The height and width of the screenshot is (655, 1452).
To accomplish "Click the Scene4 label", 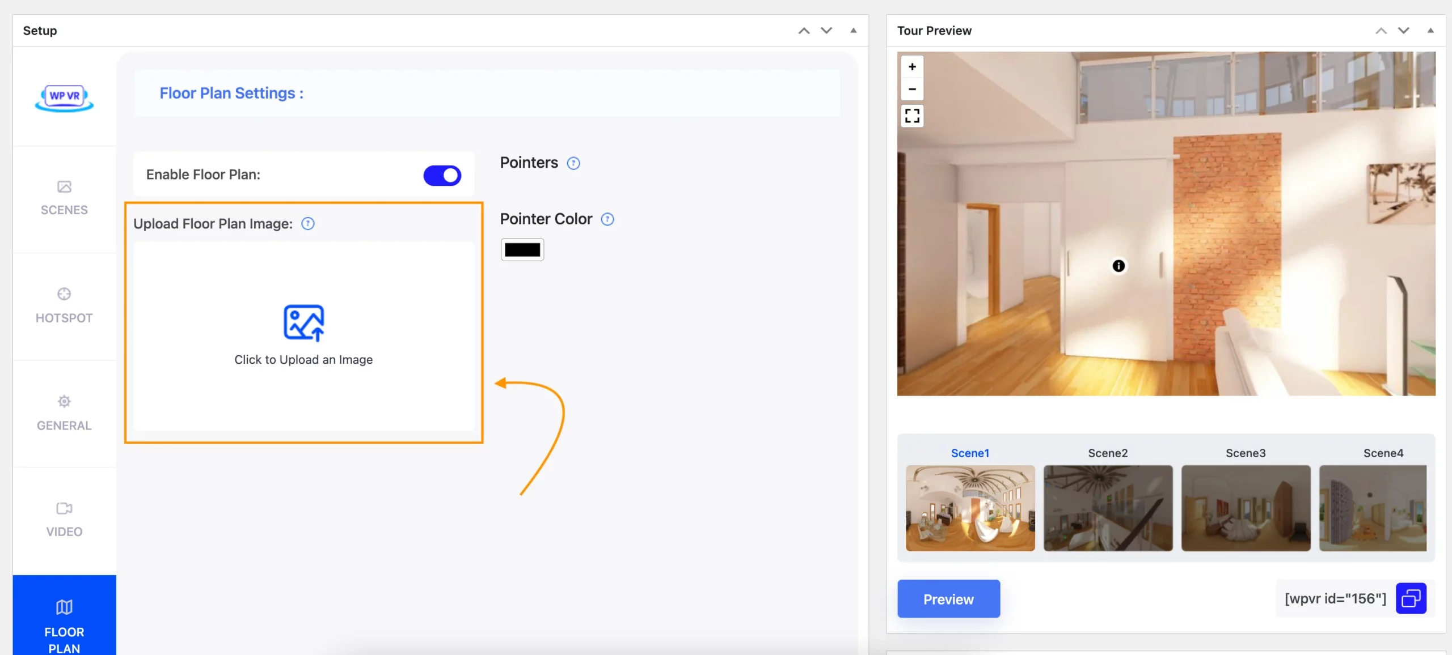I will click(1383, 453).
